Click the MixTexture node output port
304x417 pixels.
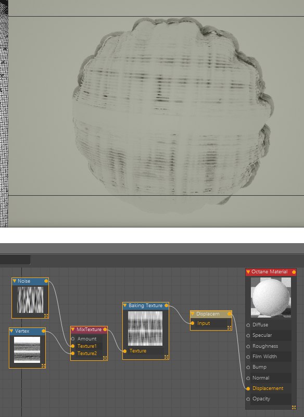pyautogui.click(x=105, y=330)
